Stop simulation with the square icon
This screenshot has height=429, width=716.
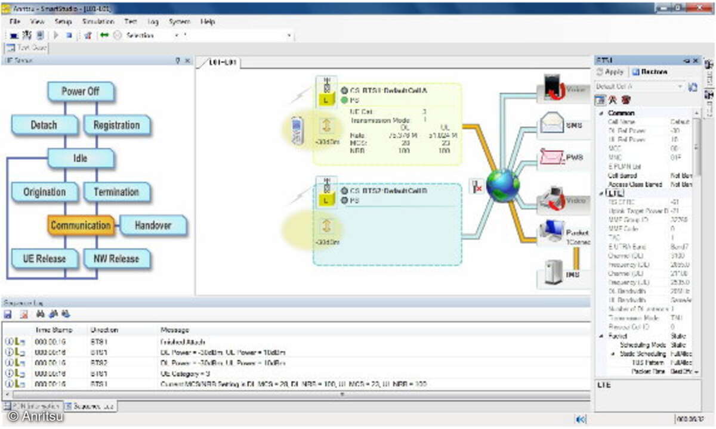69,35
